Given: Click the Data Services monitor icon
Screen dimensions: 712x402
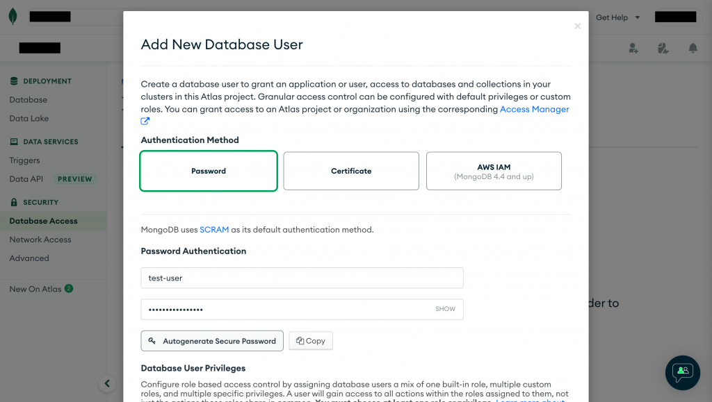Looking at the screenshot, I should tap(14, 142).
